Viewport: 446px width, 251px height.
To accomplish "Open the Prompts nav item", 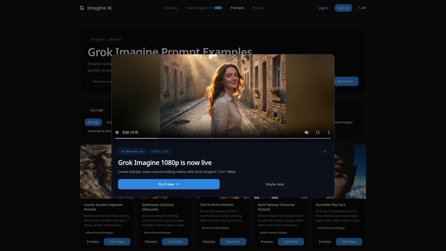I will 237,8.
